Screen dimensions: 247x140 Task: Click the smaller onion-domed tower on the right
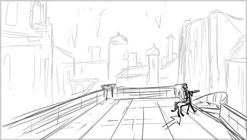pyautogui.click(x=153, y=65)
